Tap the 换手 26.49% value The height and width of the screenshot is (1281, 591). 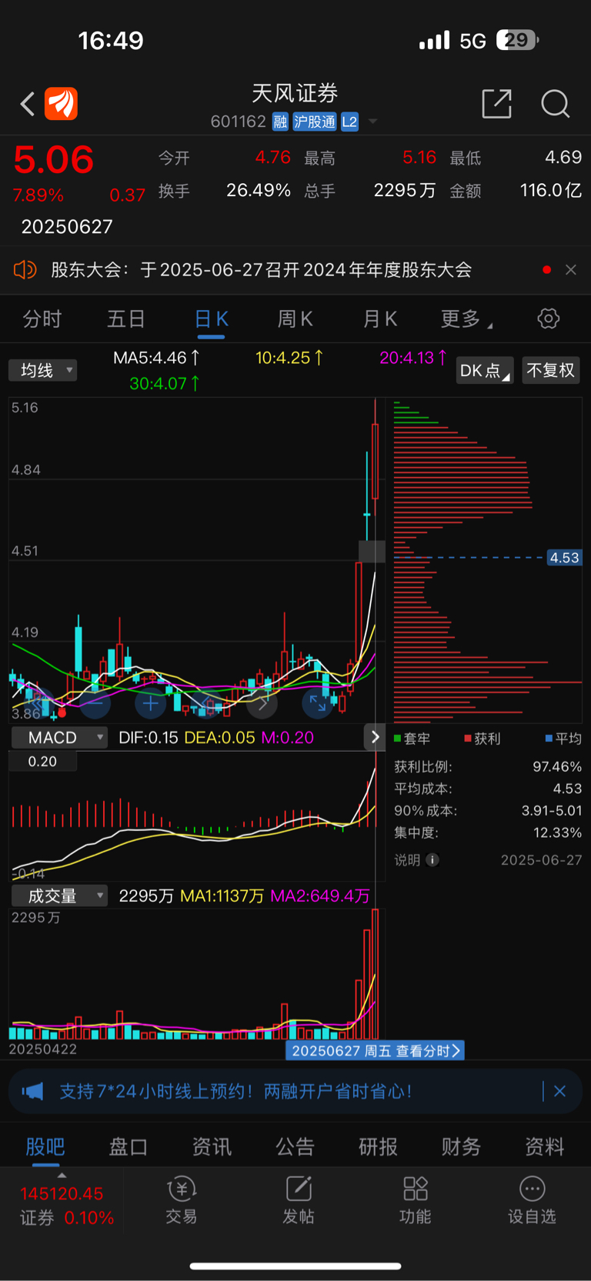pos(258,190)
